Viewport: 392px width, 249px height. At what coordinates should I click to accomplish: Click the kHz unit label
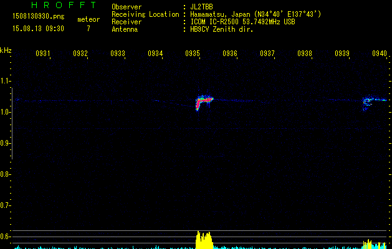[x=6, y=49]
